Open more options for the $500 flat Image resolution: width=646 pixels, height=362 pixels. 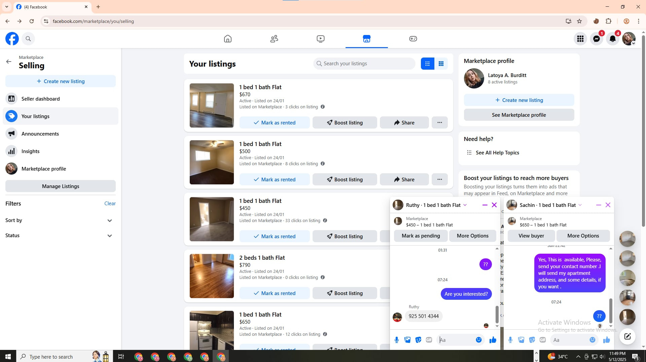pyautogui.click(x=440, y=179)
